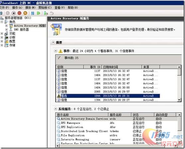Collapse the 事件 events section

(55, 51)
